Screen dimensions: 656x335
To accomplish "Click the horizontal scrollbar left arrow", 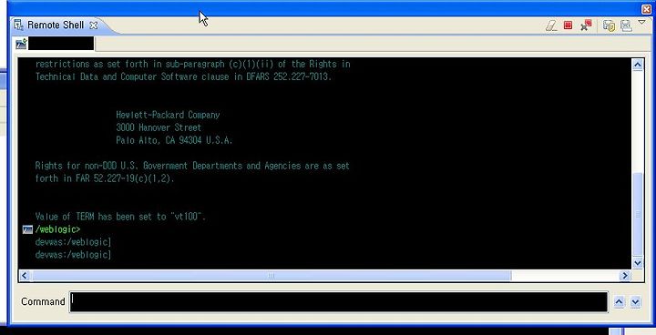I will click(25, 275).
